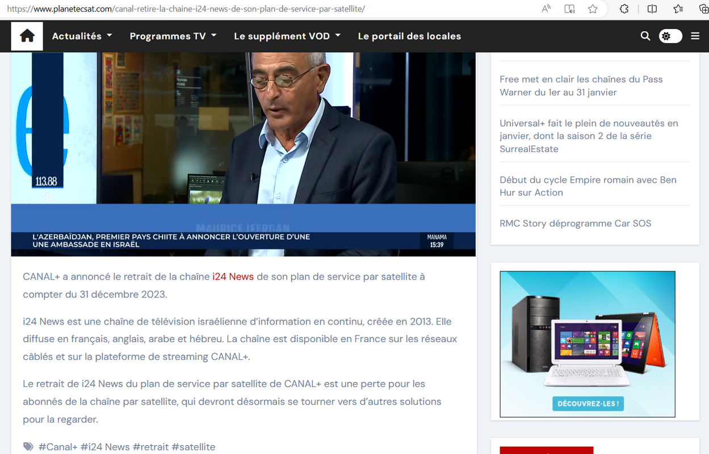Open split screen icon in browser toolbar

coord(652,9)
